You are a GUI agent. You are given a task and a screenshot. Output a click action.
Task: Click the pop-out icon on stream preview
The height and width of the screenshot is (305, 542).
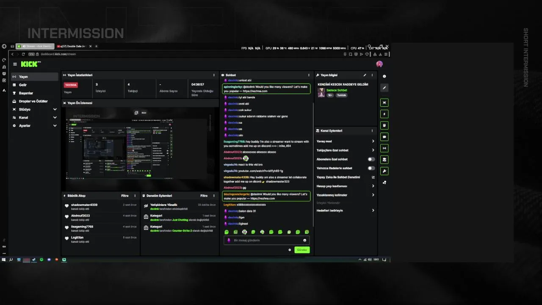coord(136,113)
